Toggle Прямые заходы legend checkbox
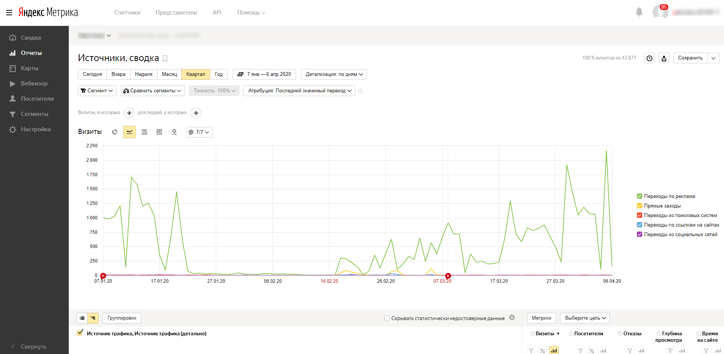 tap(640, 206)
